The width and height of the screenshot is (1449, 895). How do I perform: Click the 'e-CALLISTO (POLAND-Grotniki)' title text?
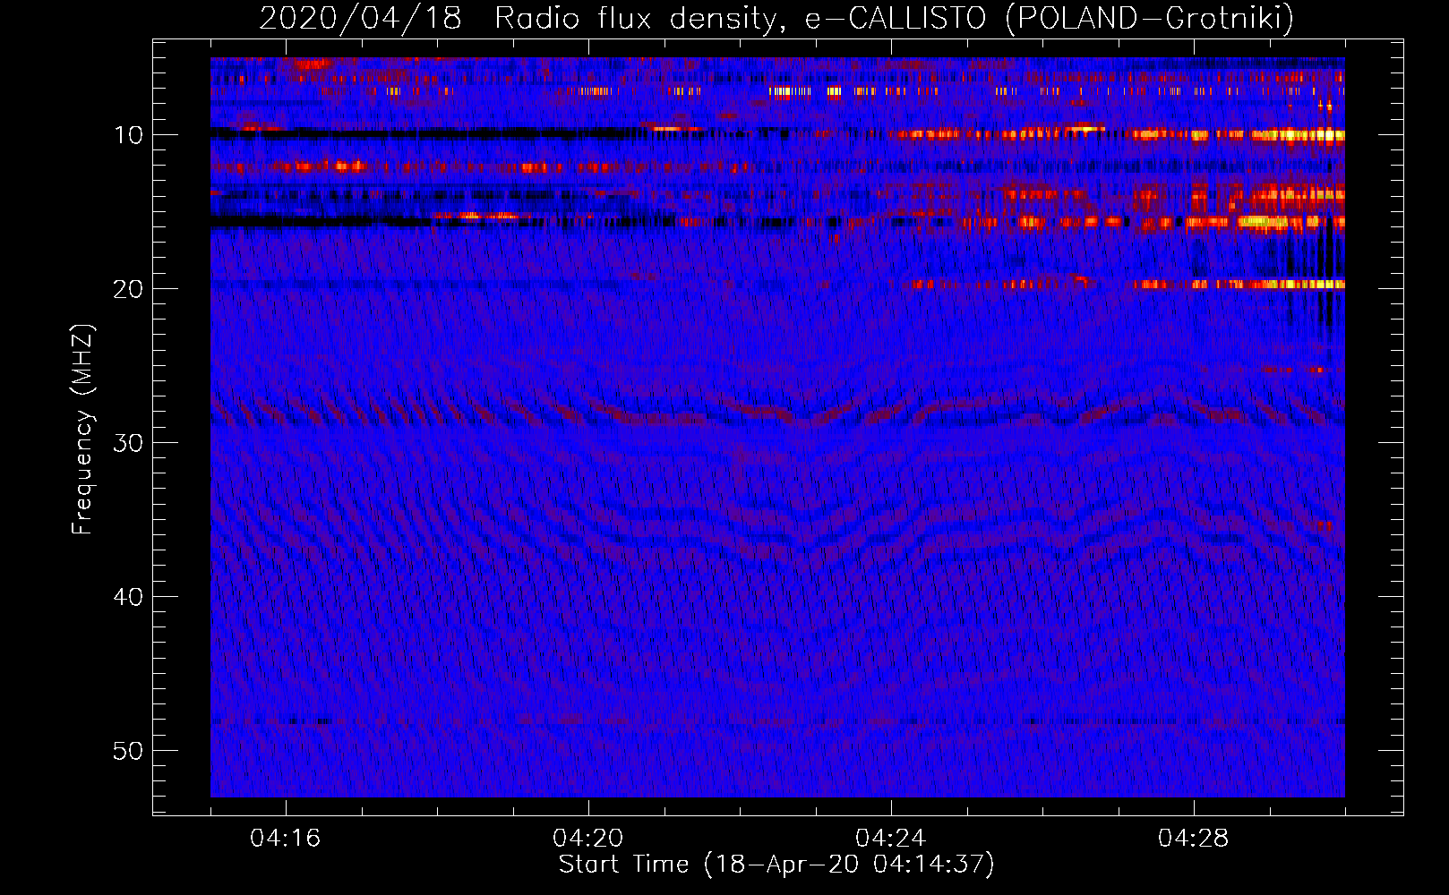[1050, 18]
